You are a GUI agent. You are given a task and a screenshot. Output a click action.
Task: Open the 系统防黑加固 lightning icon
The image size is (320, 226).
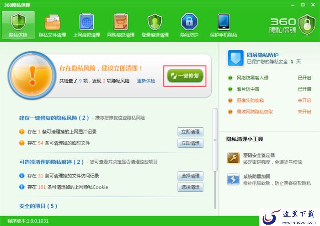pyautogui.click(x=233, y=179)
